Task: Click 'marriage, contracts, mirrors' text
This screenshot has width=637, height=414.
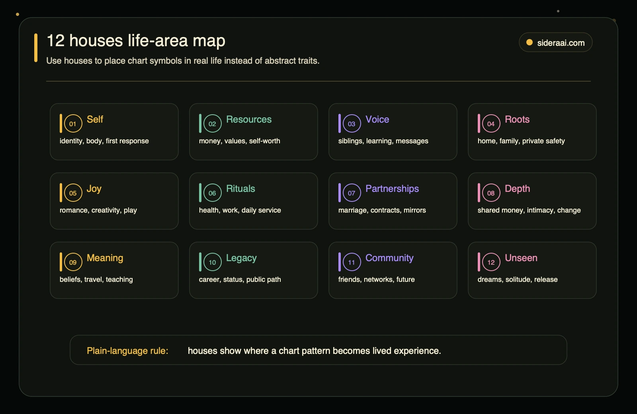Action: (x=382, y=210)
